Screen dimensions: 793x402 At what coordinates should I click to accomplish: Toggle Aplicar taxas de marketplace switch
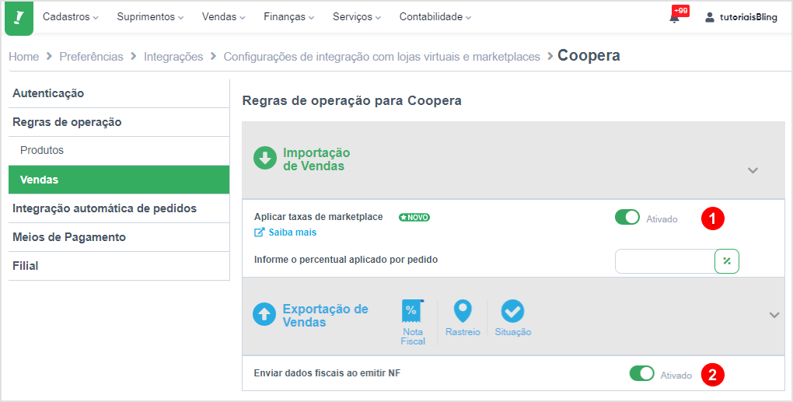point(627,218)
